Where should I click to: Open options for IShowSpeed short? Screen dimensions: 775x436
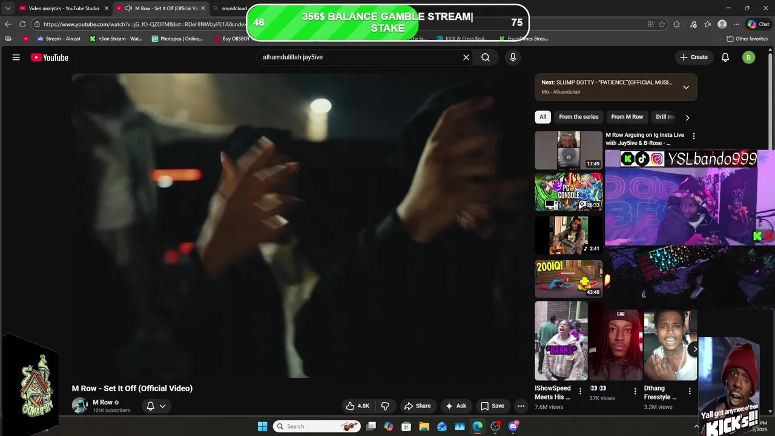[x=581, y=391]
